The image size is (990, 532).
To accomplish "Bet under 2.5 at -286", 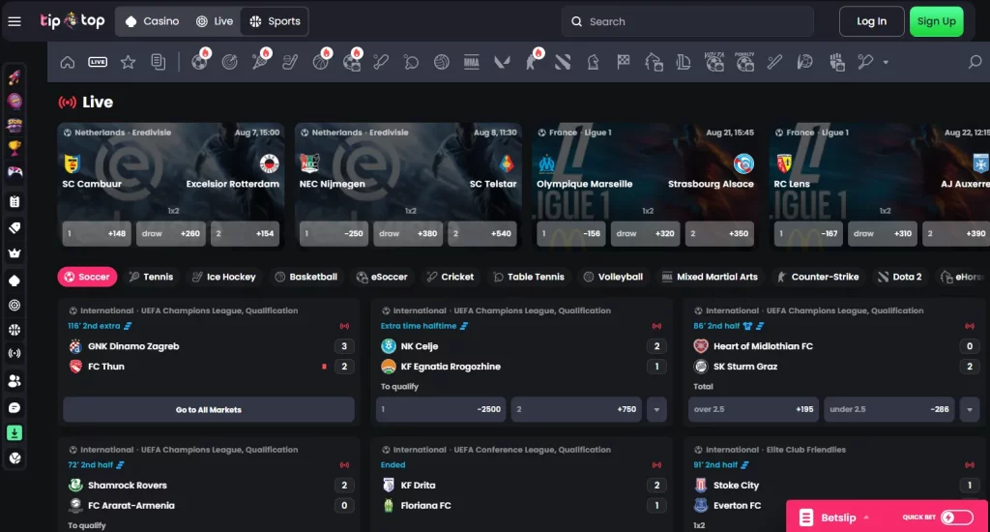I will click(x=889, y=409).
